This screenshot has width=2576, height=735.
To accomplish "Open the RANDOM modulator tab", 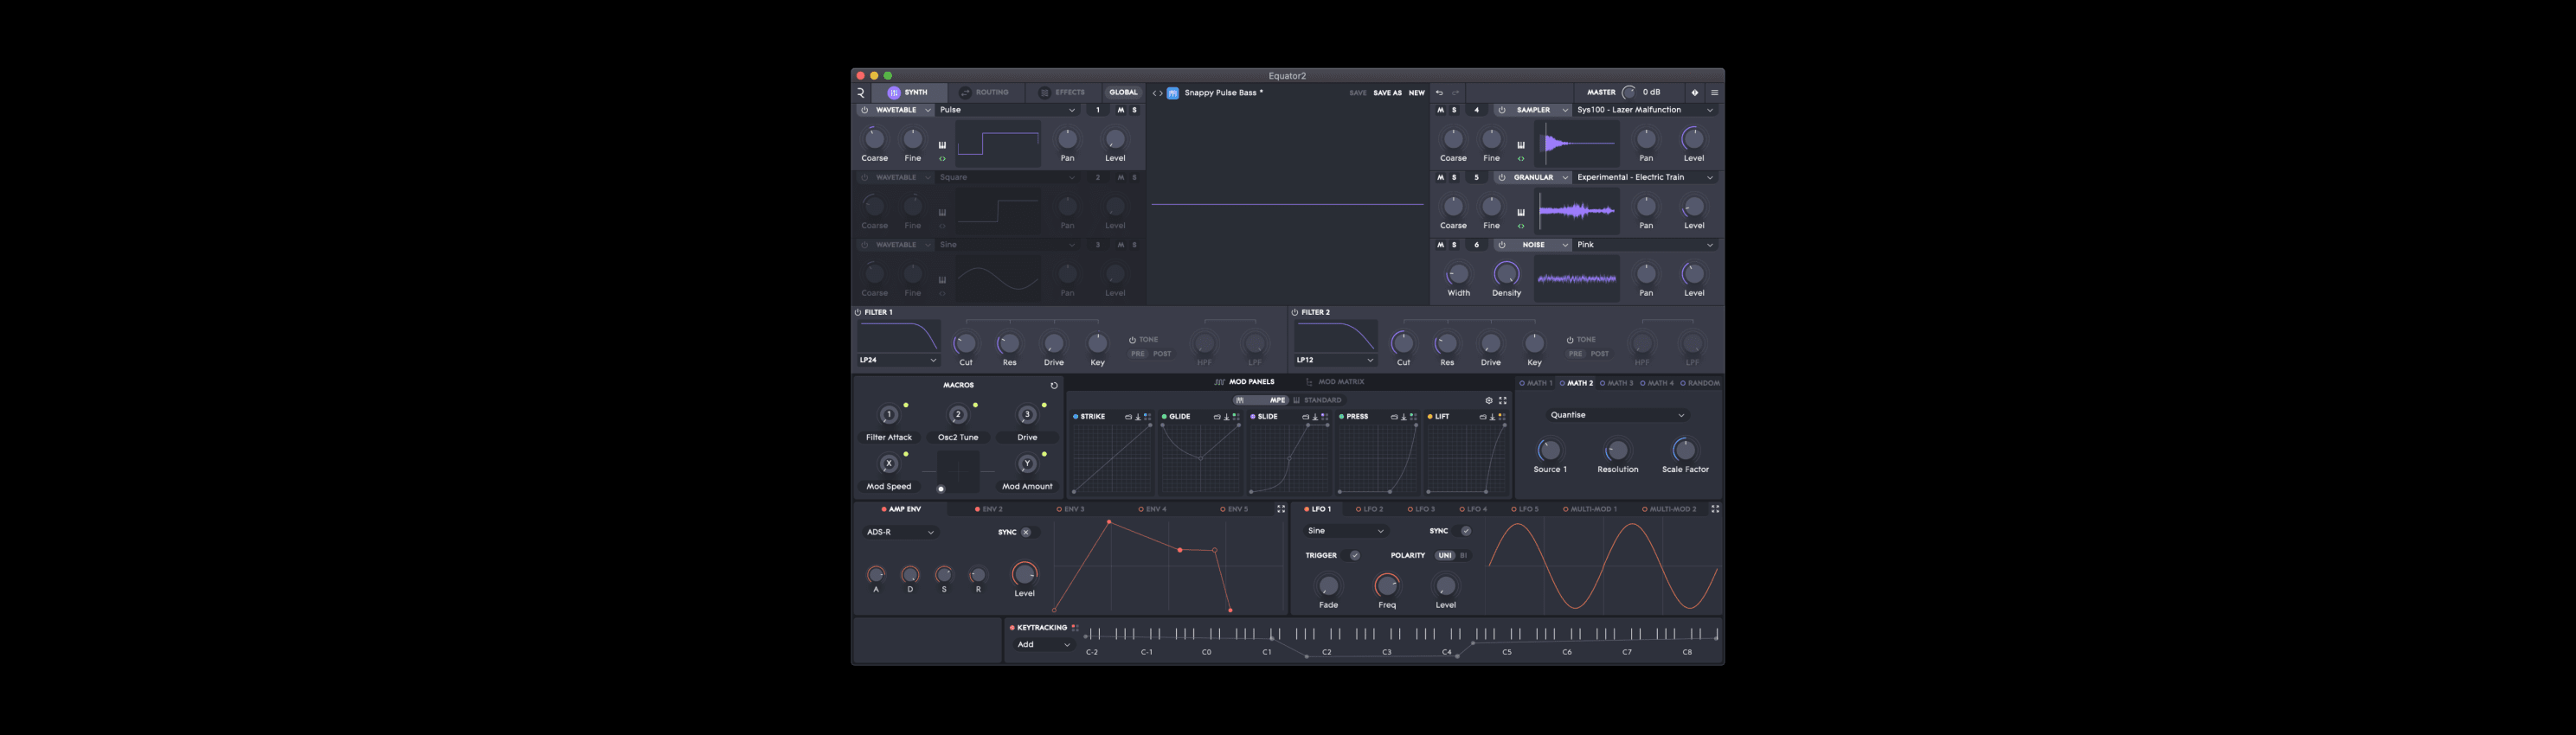I will 1700,383.
